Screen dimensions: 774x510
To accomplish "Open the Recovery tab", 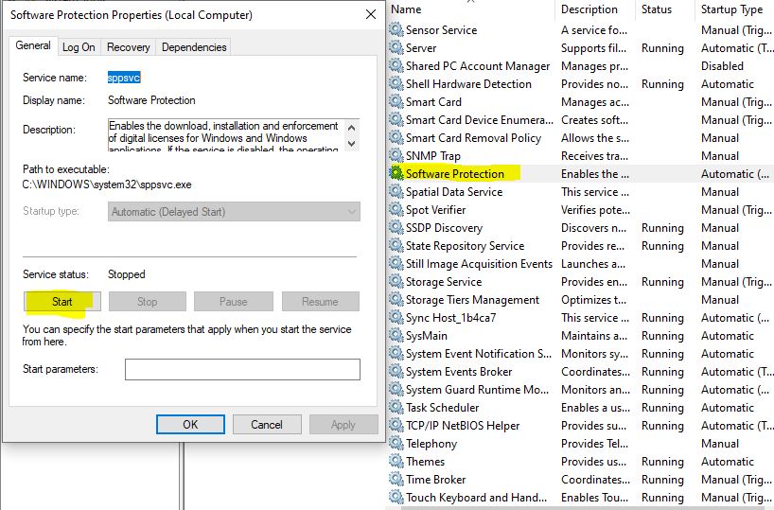I will click(x=129, y=47).
